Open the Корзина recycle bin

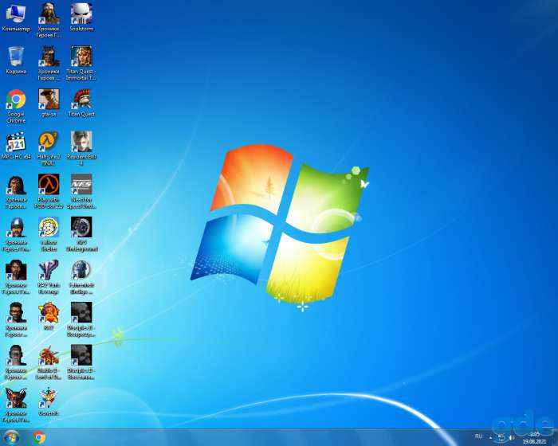click(x=16, y=61)
